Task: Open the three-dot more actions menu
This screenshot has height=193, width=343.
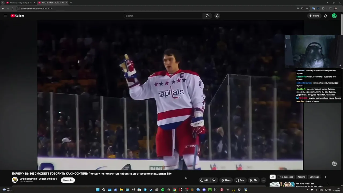Action: 263,180
